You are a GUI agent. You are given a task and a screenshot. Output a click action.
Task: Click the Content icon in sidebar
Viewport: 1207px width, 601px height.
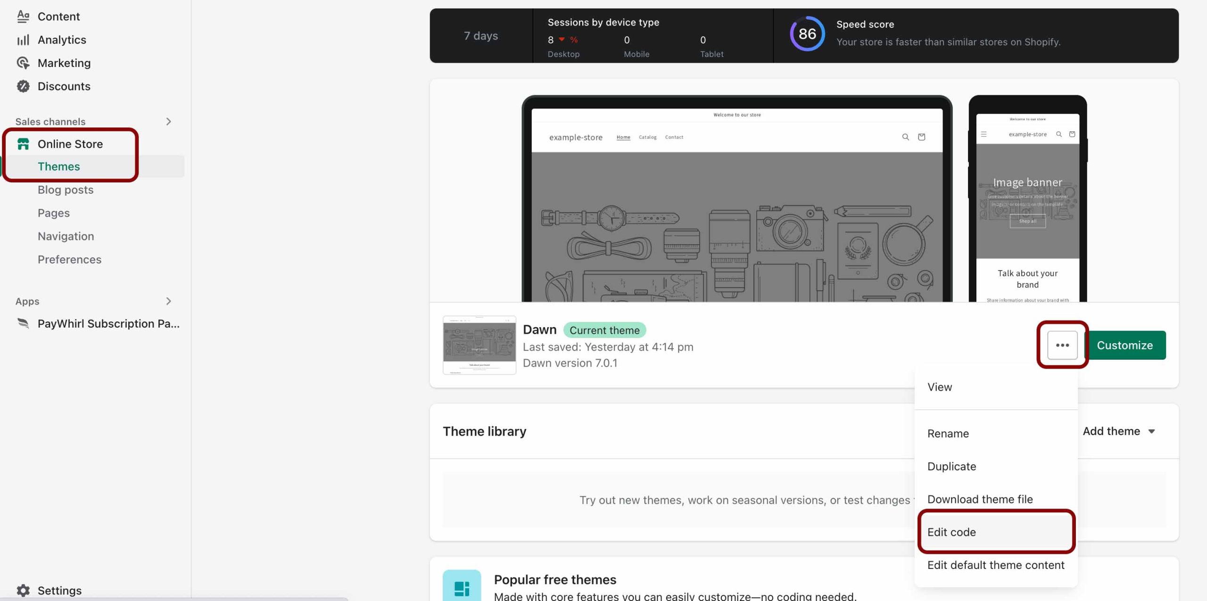23,16
